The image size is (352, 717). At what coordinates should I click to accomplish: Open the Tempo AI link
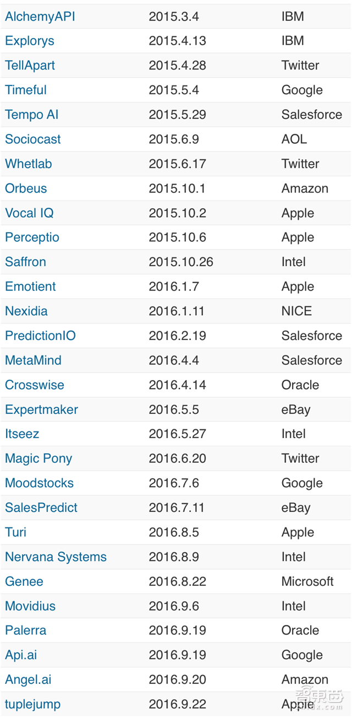(x=32, y=115)
